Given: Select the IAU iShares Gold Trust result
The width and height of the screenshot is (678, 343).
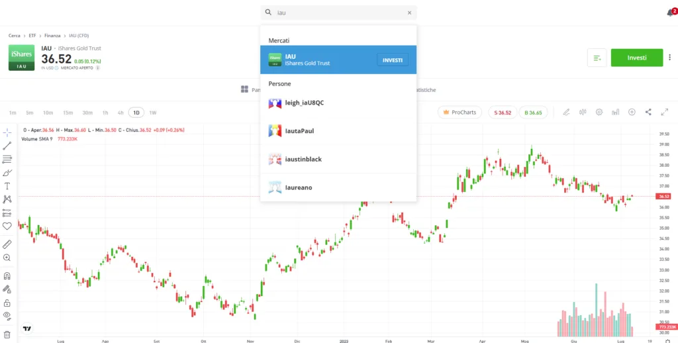Looking at the screenshot, I should coord(338,60).
